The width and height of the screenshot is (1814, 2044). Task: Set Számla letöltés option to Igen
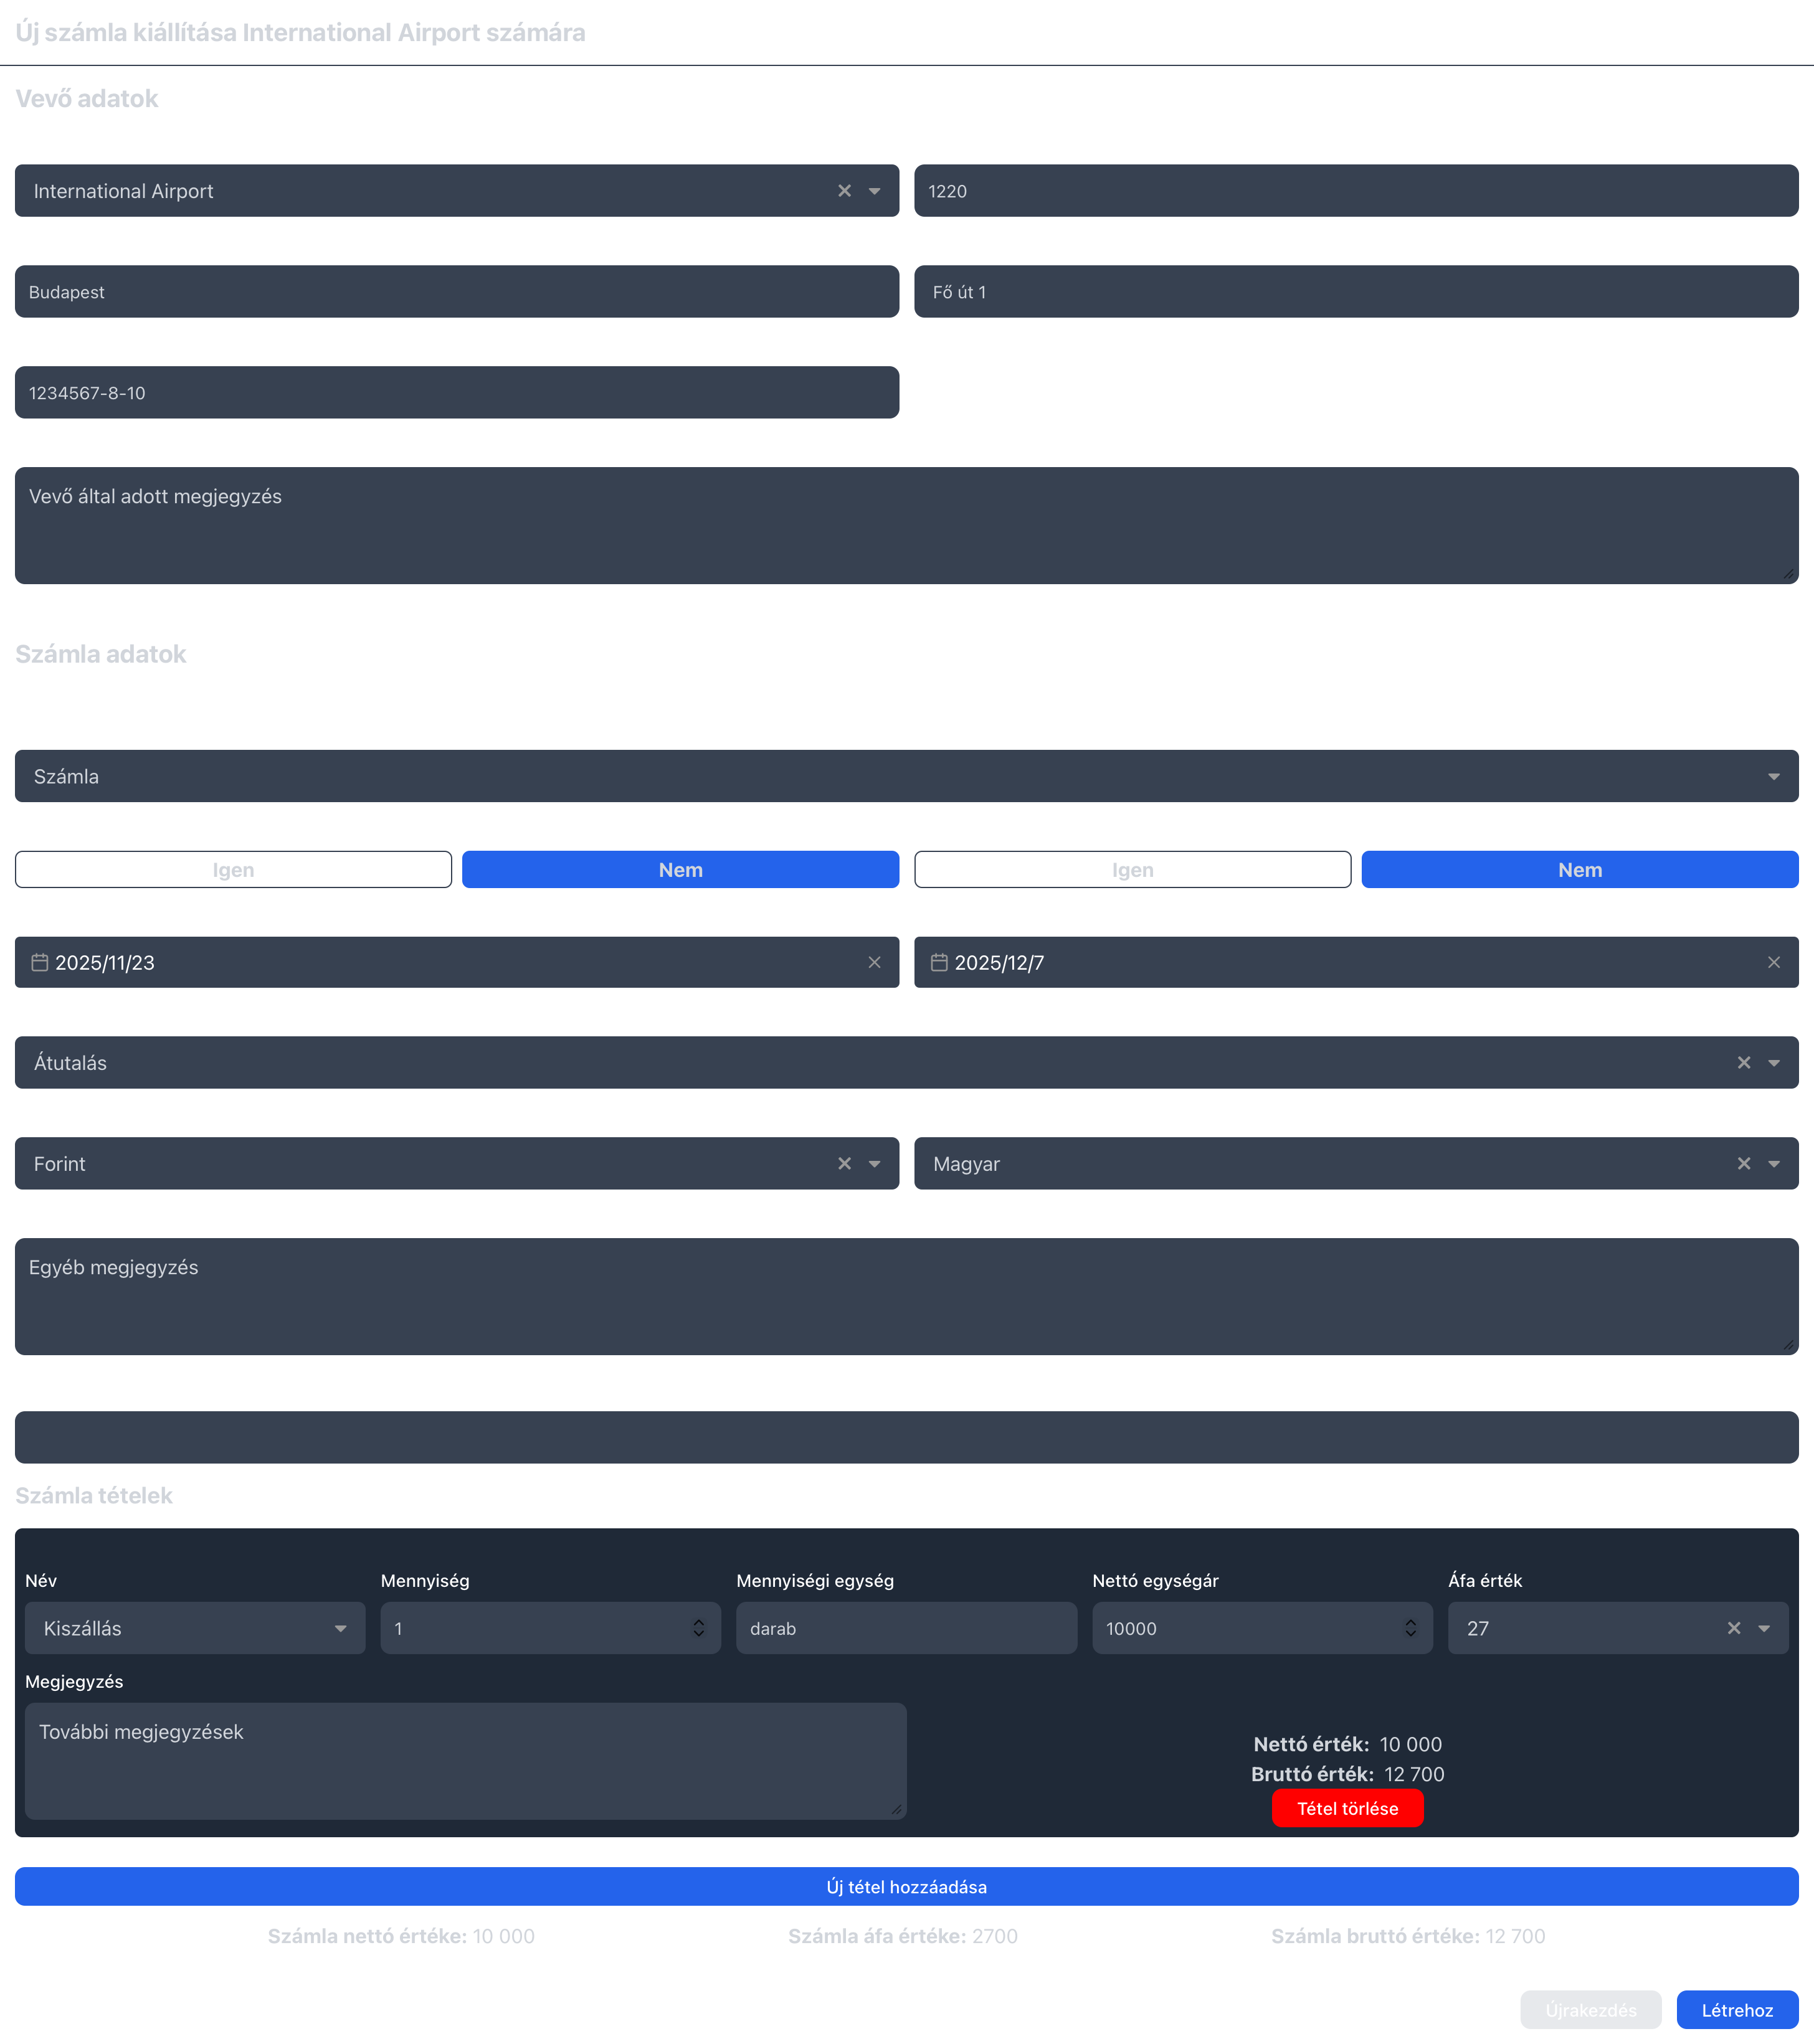(x=1132, y=870)
